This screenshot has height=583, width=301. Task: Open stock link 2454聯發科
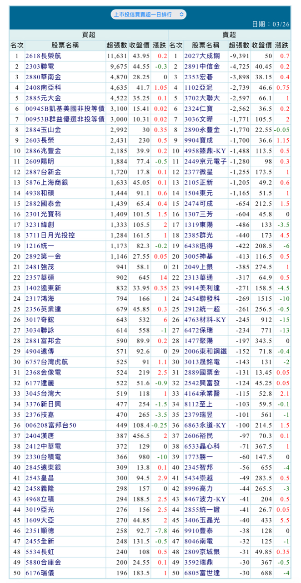click(x=201, y=299)
